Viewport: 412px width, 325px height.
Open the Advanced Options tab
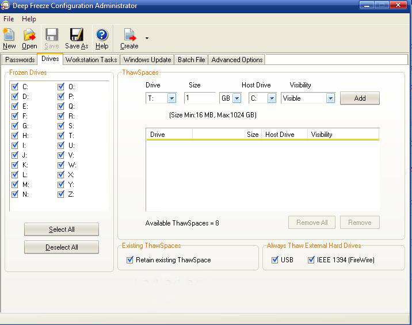click(x=236, y=60)
